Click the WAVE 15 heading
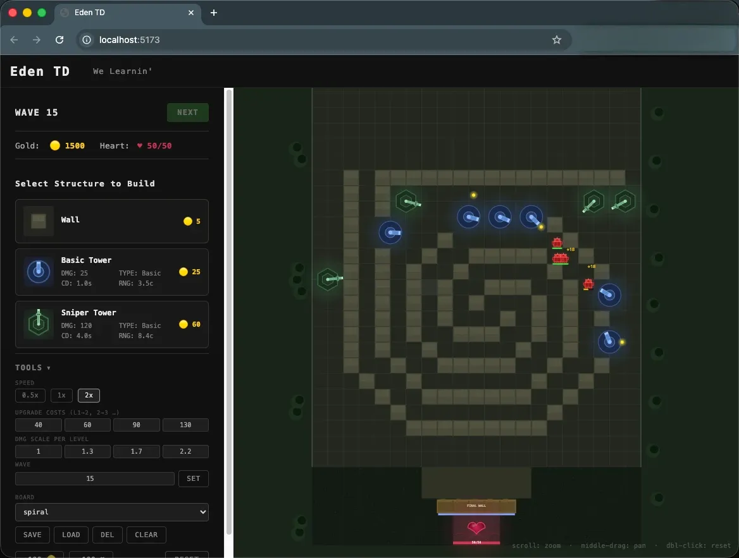Viewport: 739px width, 558px height. [x=36, y=112]
